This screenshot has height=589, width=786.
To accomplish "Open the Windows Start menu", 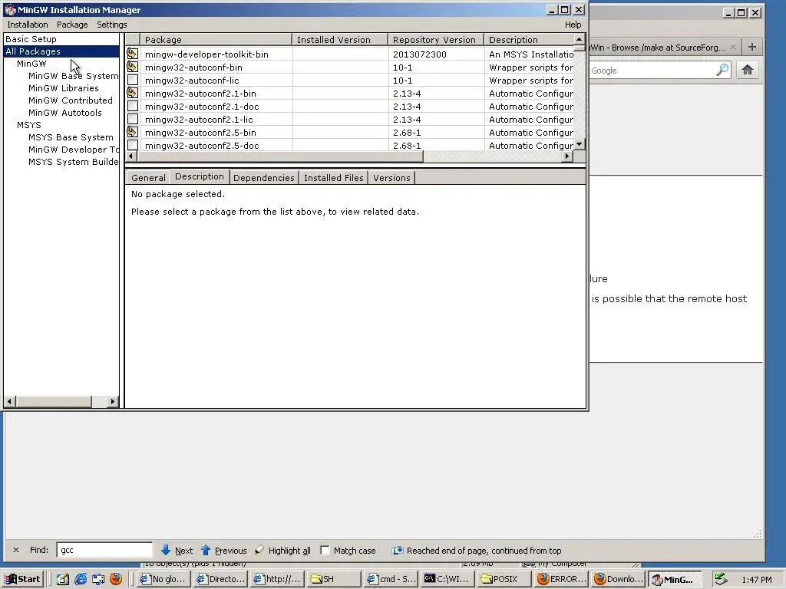I will (x=23, y=579).
